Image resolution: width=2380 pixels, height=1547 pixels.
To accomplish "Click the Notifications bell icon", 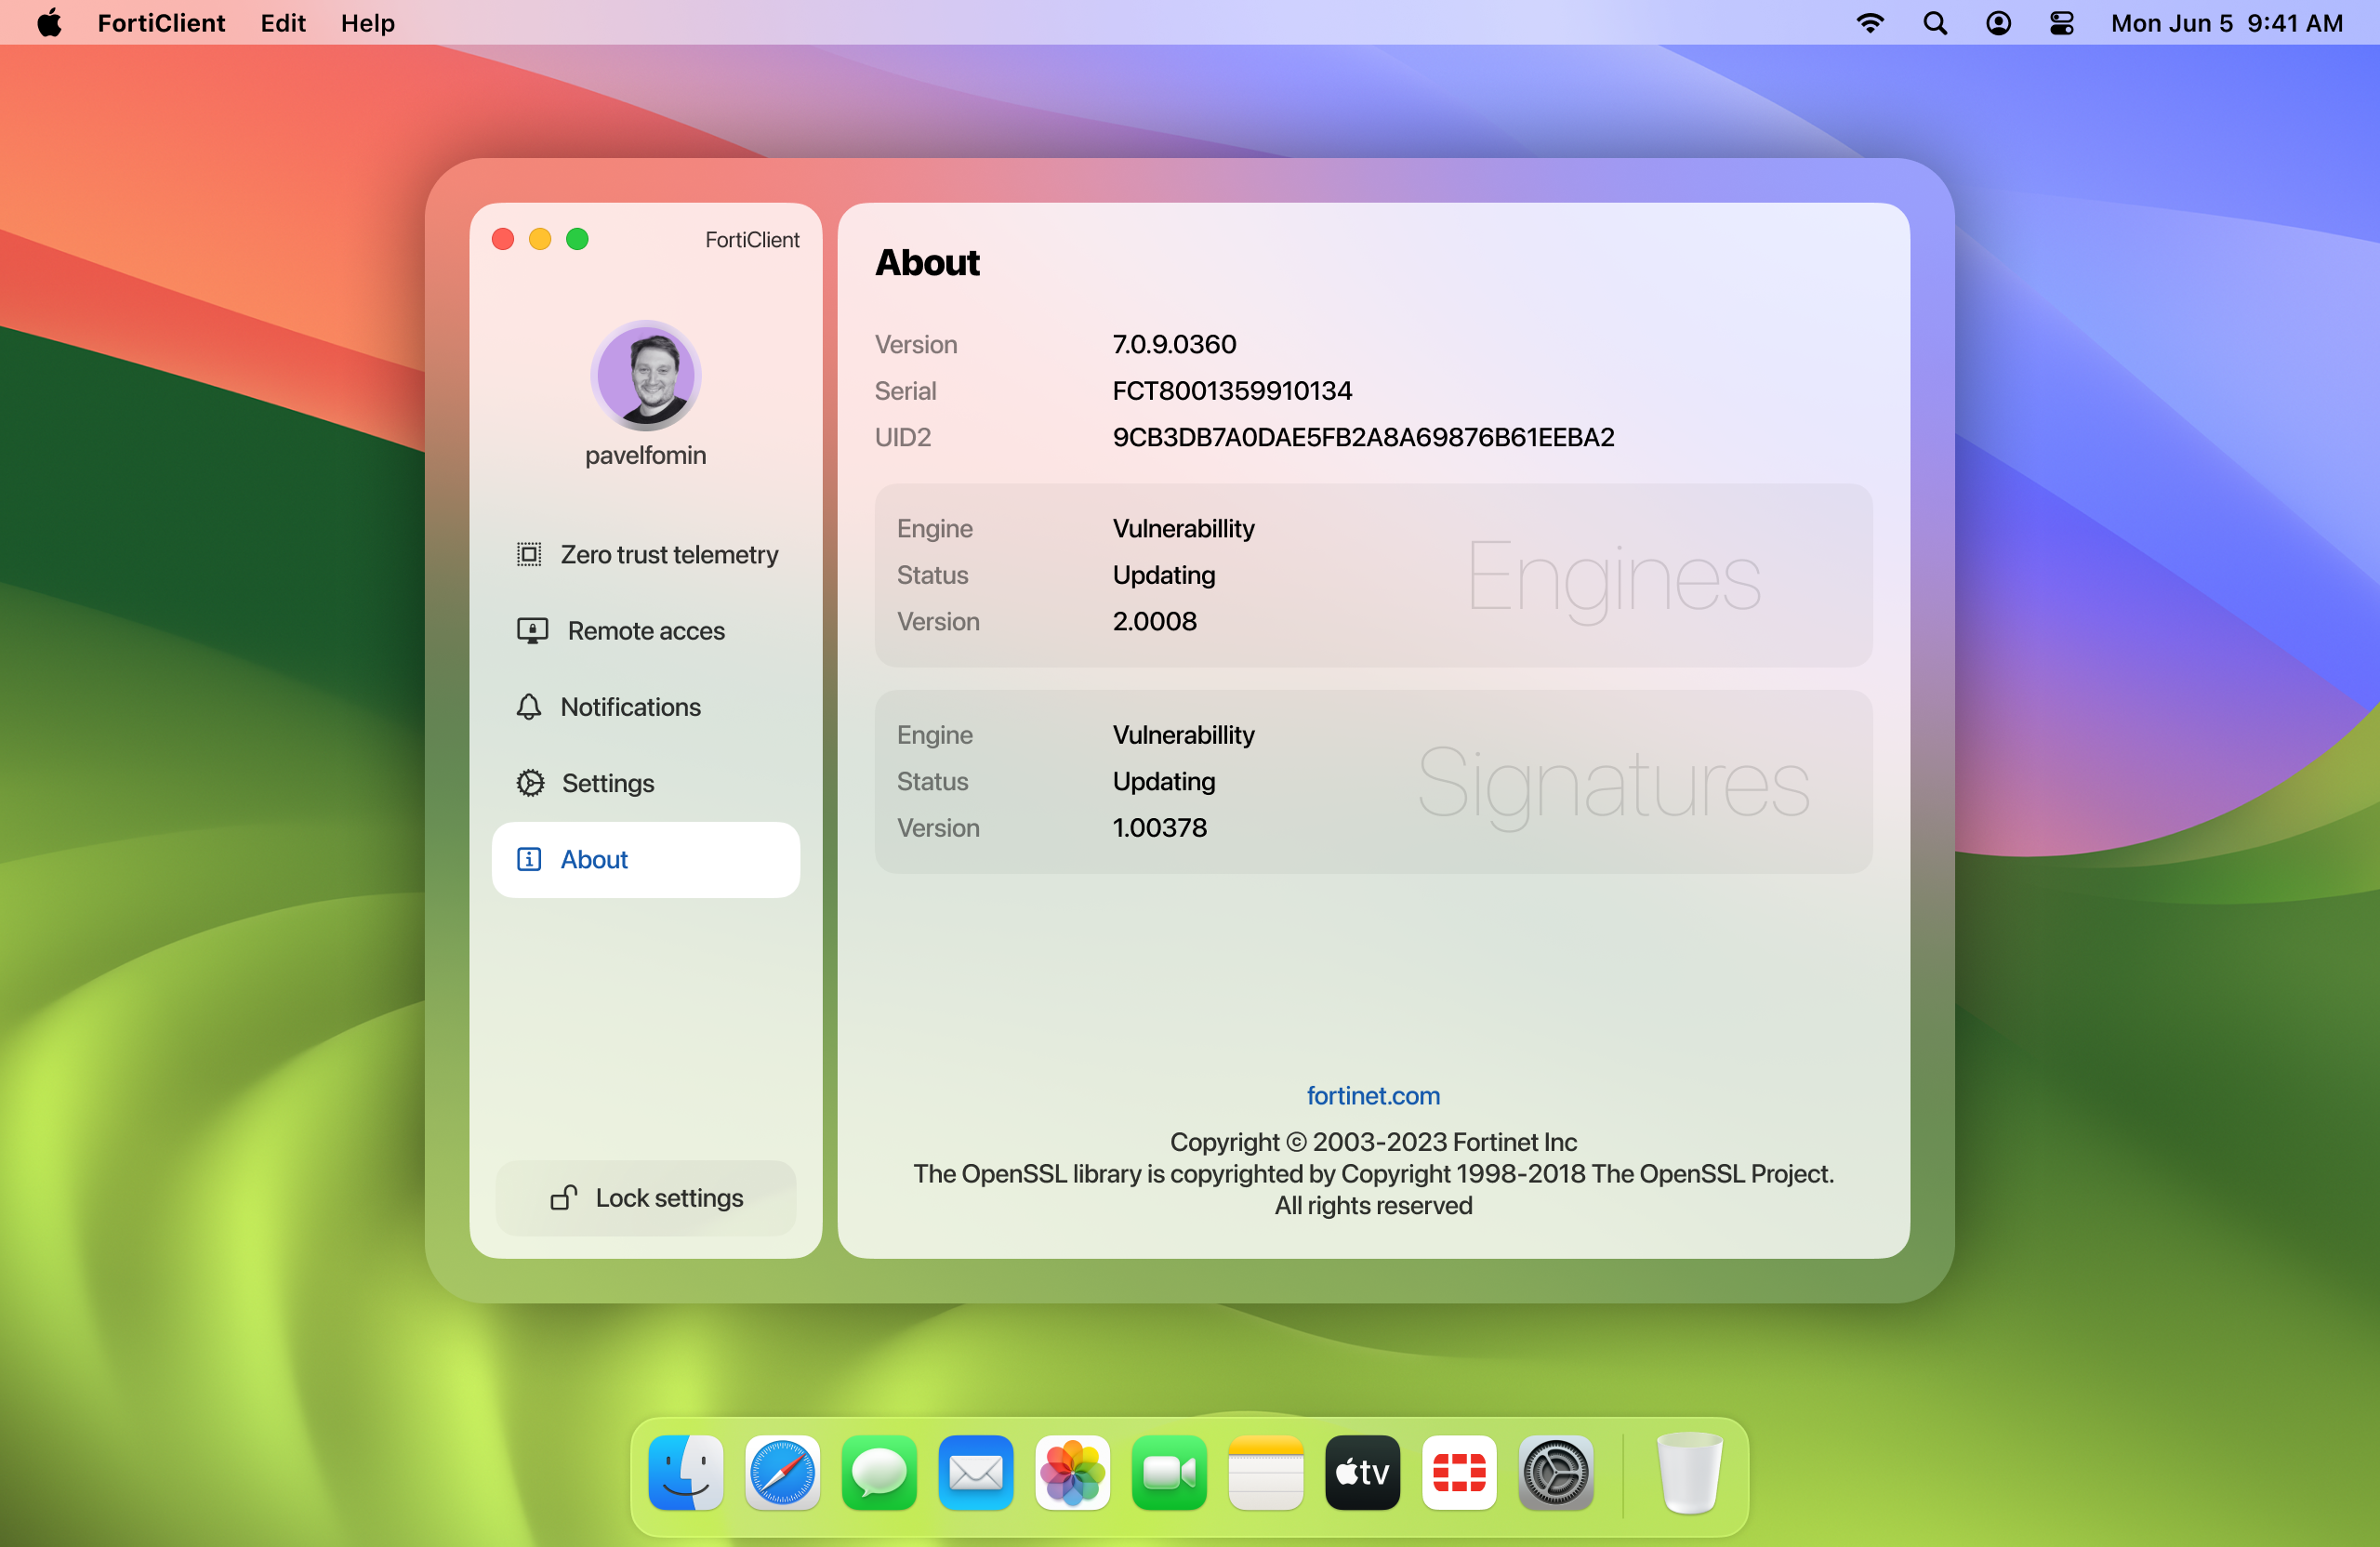I will point(529,707).
